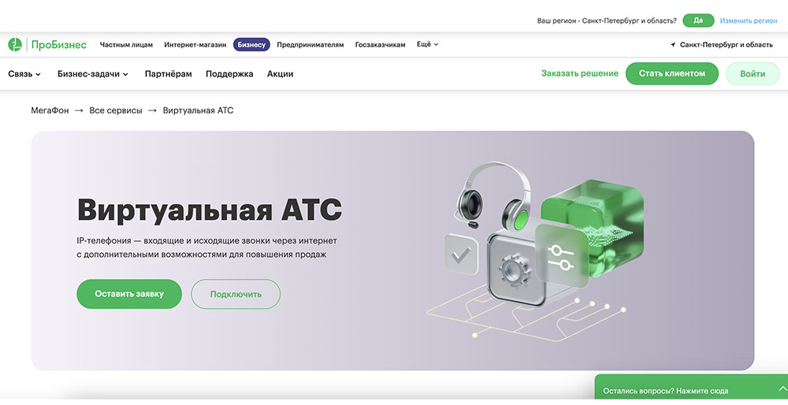Click the Изменить регион link
Screen dimensions: 788x405
click(x=749, y=20)
